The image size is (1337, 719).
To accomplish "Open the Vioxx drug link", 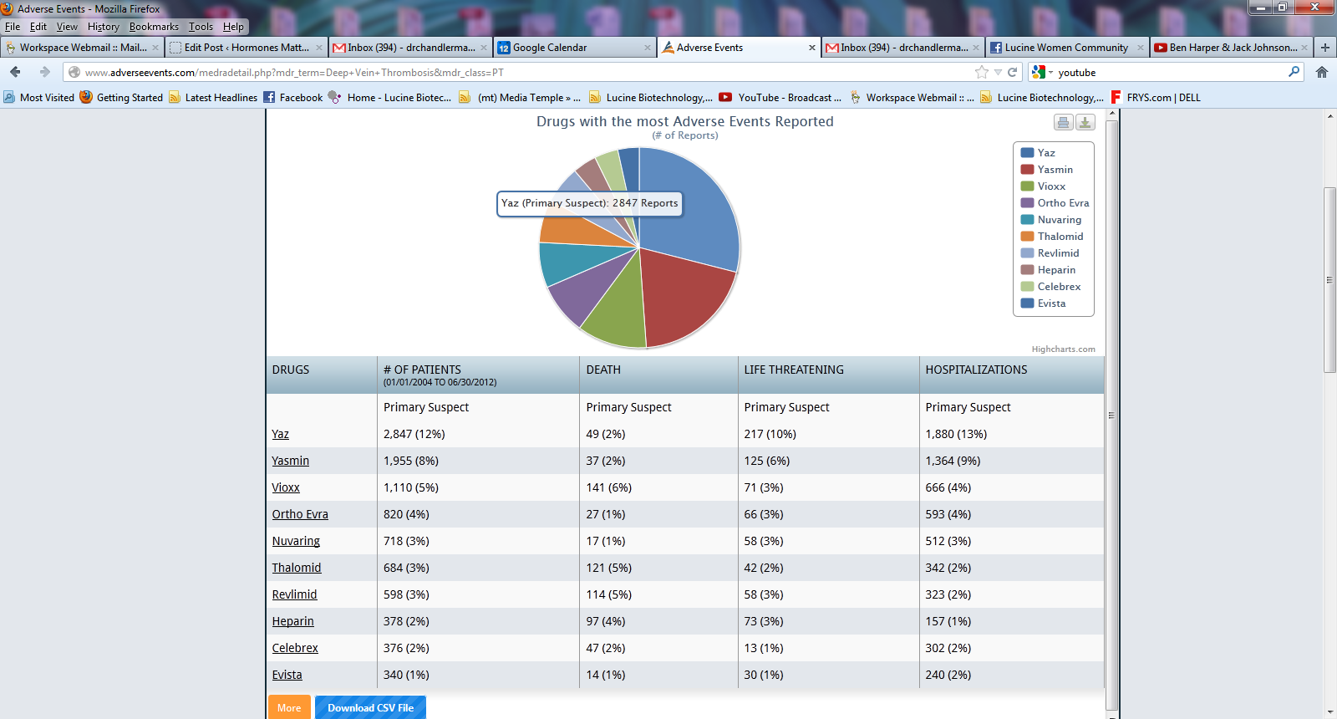I will click(285, 487).
